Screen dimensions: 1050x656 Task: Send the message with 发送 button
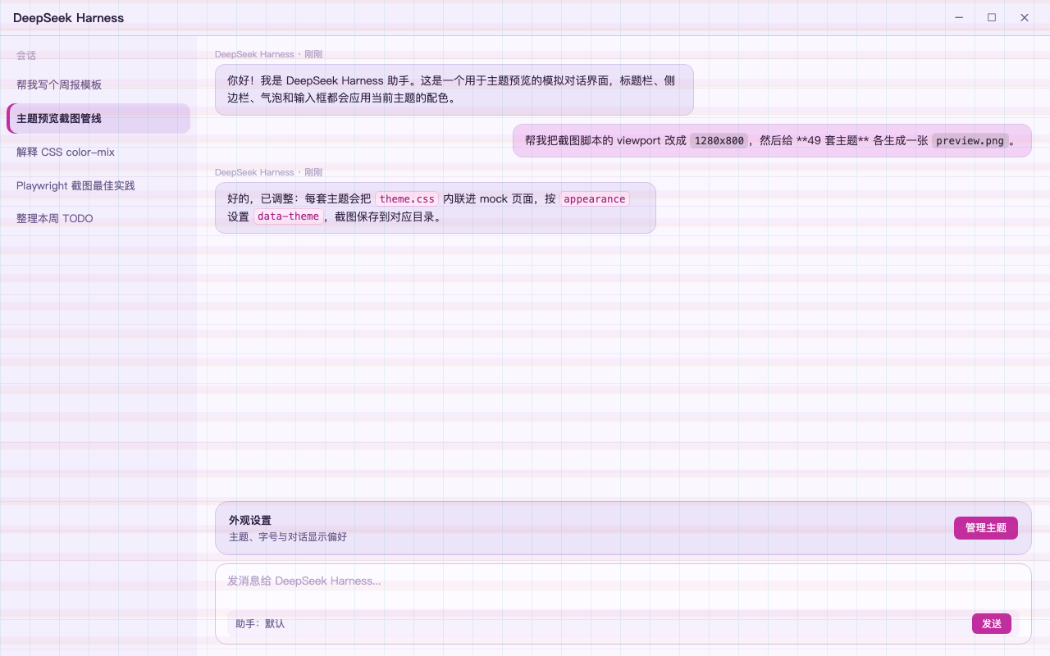(992, 624)
